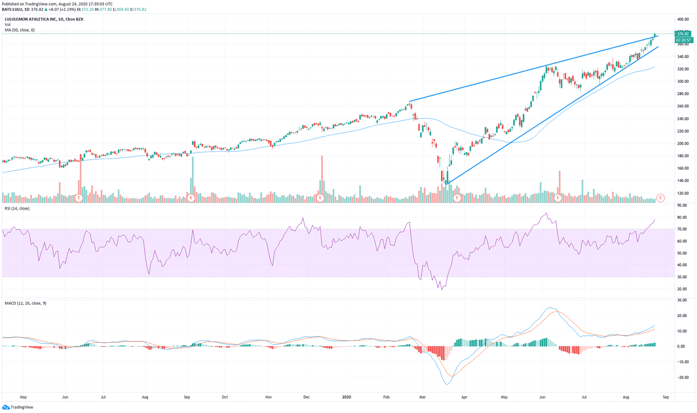This screenshot has width=697, height=413.
Task: Open the September 2019 earnings marker
Action: [x=191, y=198]
